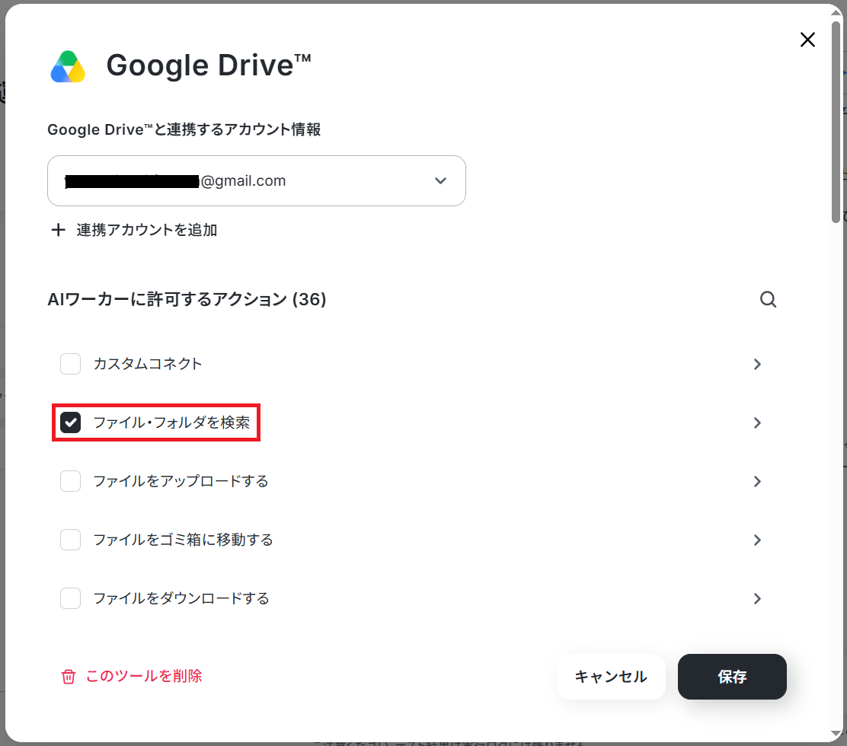Click the vertical scrollbar thumb
This screenshot has width=847, height=746.
coord(836,122)
